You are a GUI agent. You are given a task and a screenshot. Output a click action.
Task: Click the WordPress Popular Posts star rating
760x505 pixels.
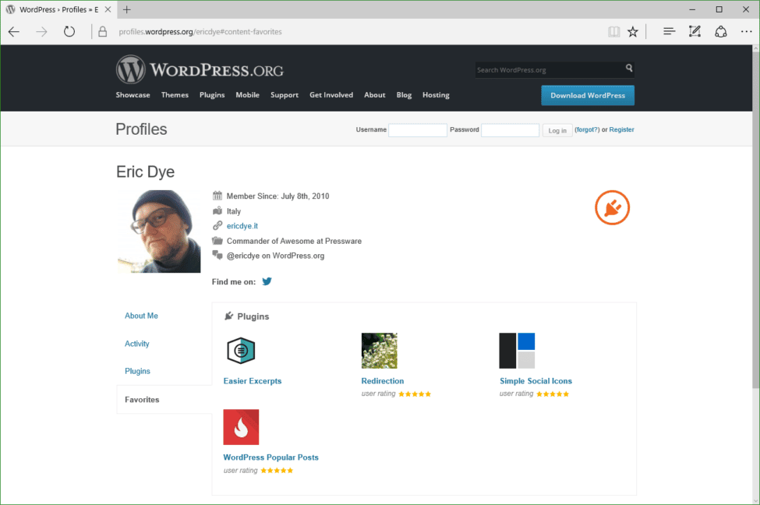277,470
